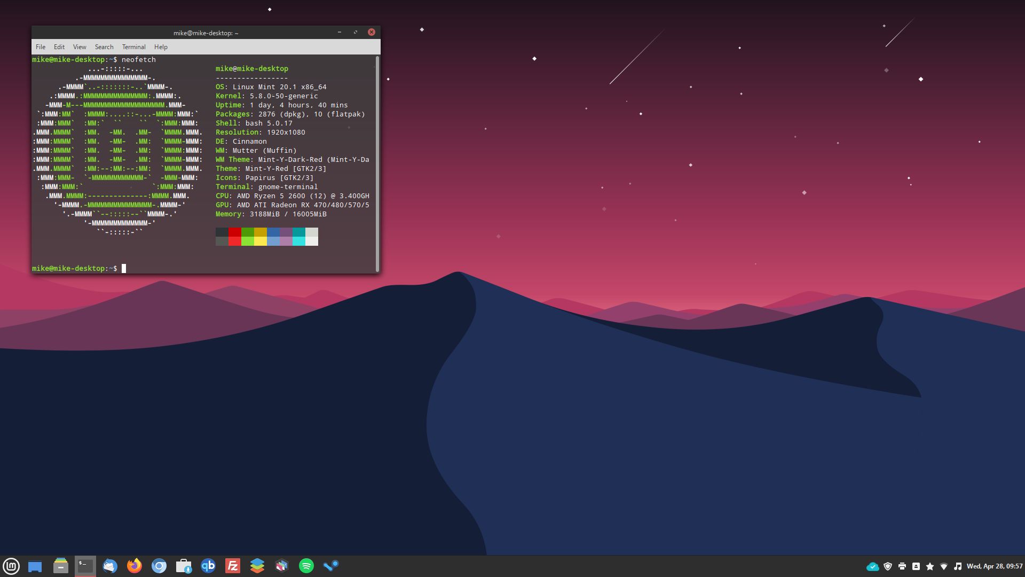Open Spotify from the taskbar

pos(307,566)
